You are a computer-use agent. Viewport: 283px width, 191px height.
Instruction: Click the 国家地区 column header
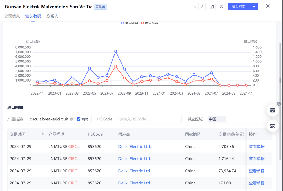pyautogui.click(x=193, y=134)
